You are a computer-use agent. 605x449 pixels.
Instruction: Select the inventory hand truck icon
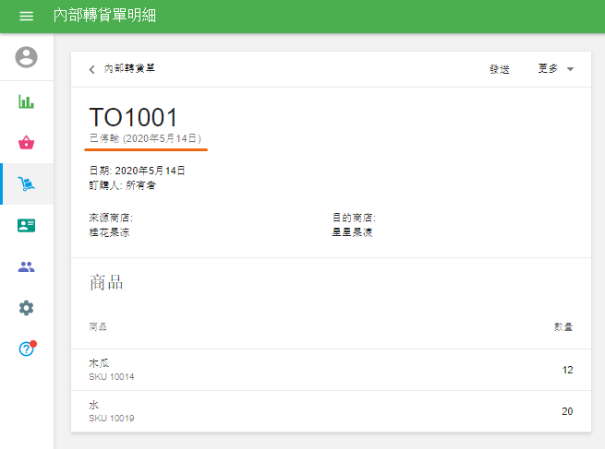[27, 184]
